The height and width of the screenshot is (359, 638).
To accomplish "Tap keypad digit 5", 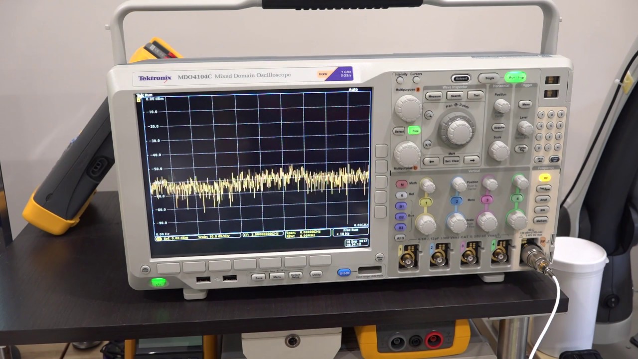I will tap(550, 126).
